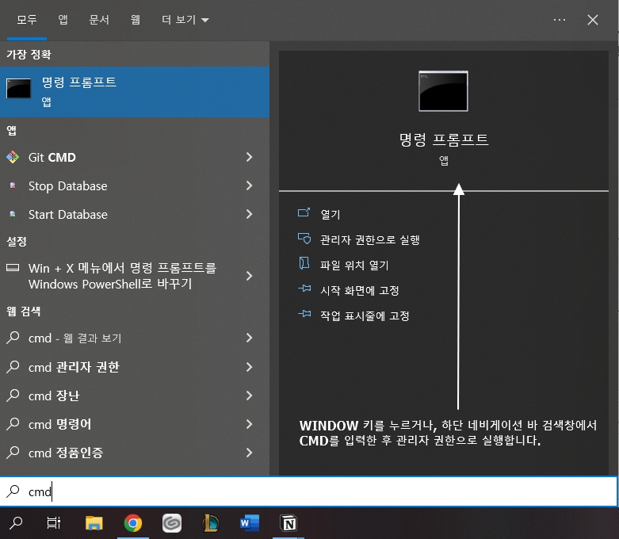Click pin icon beside 작업 표시줄에 고정
The width and height of the screenshot is (619, 539).
tap(304, 314)
